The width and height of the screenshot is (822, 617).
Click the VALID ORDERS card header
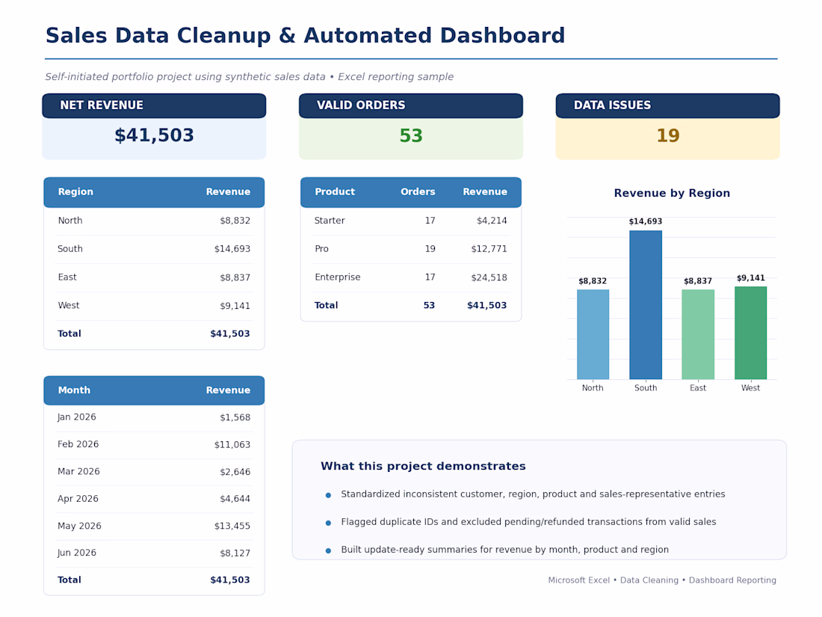(x=411, y=105)
